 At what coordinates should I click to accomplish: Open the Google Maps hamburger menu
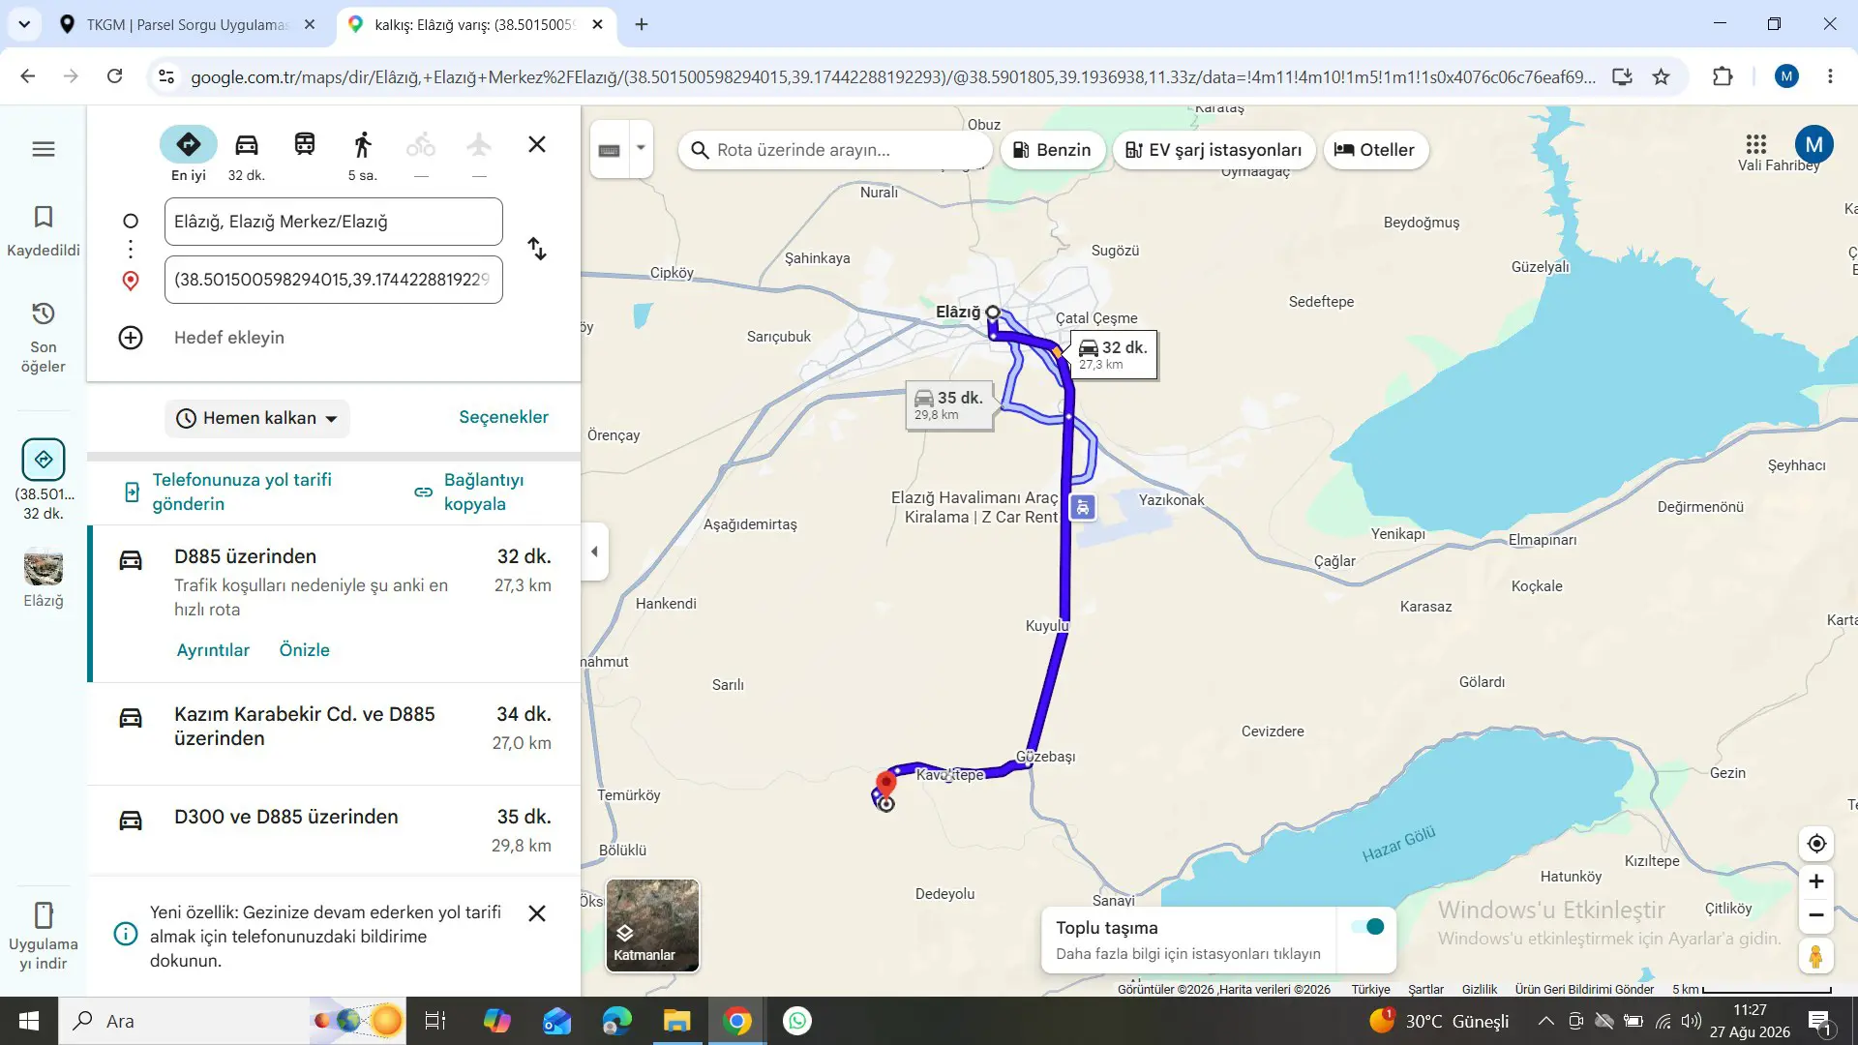(x=44, y=149)
